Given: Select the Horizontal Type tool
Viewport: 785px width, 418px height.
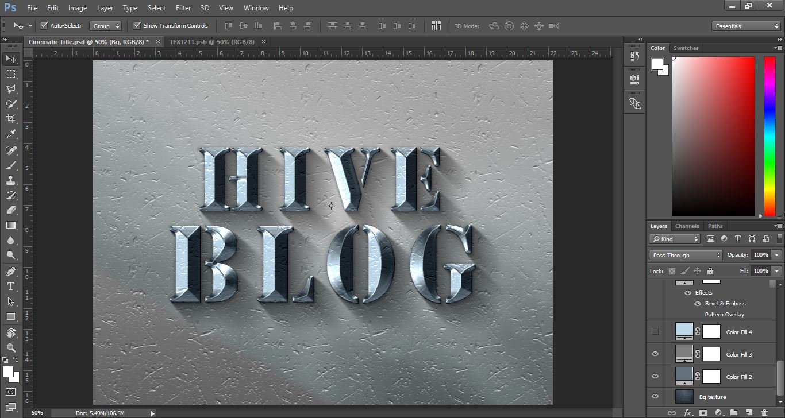Looking at the screenshot, I should (11, 287).
